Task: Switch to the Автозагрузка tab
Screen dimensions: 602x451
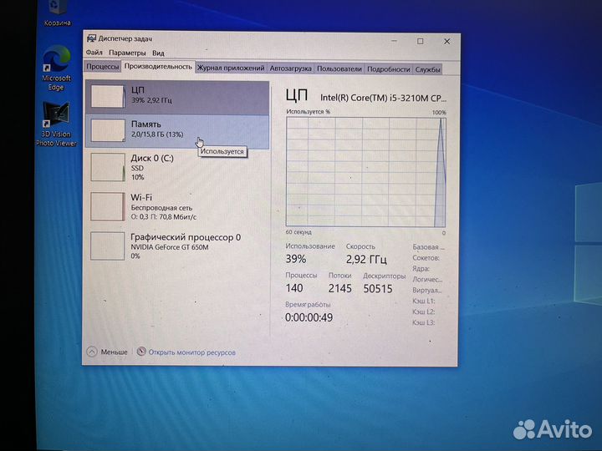Action: click(291, 68)
